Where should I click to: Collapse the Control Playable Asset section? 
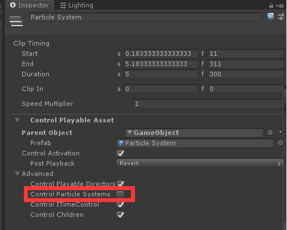click(x=18, y=120)
